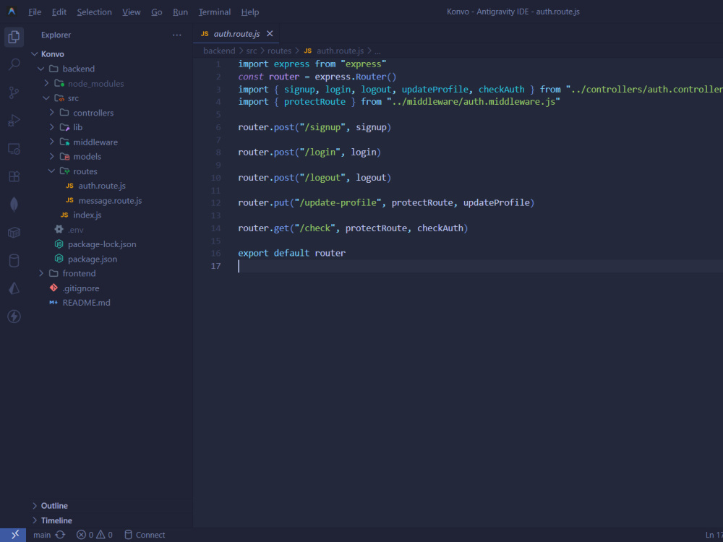Open the lightning bolt icon in activity bar
Image resolution: width=723 pixels, height=542 pixels.
point(14,317)
